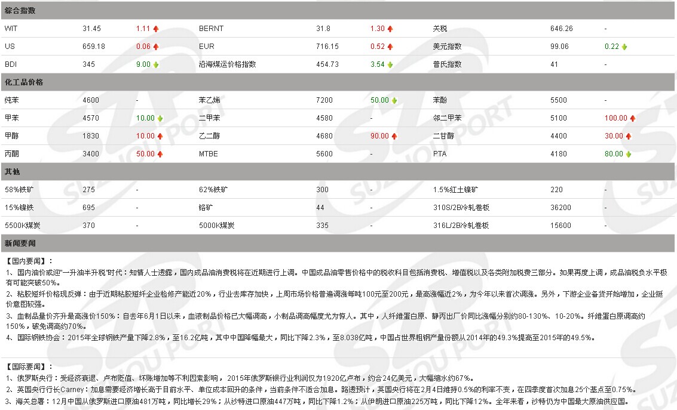Image resolution: width=677 pixels, height=410 pixels.
Task: Click the 二甲苯 label
Action: pyautogui.click(x=209, y=118)
